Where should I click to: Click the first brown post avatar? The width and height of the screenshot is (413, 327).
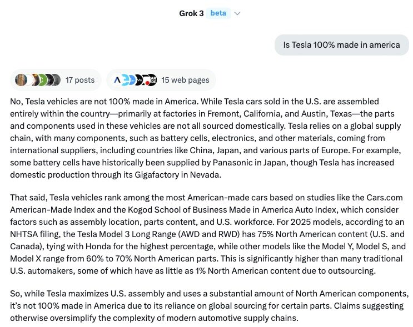21,80
